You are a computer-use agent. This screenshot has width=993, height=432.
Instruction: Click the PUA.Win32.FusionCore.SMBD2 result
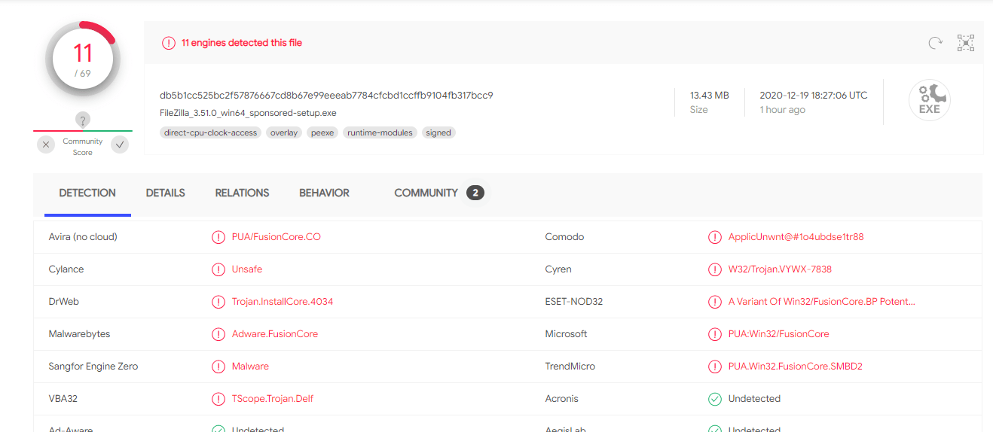(796, 367)
